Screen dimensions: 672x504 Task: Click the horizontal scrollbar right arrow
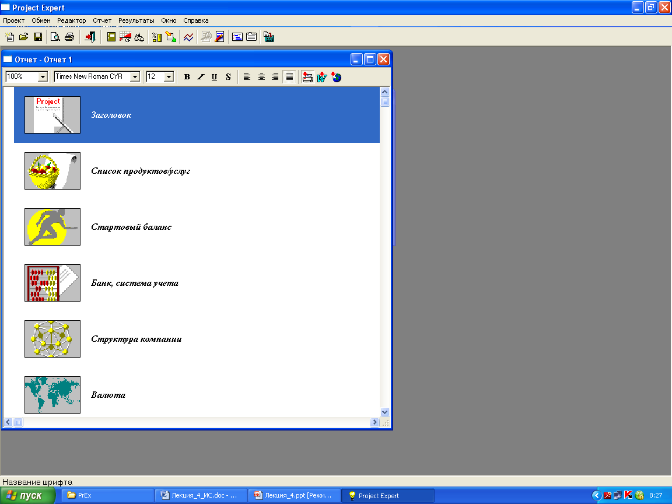(x=374, y=422)
